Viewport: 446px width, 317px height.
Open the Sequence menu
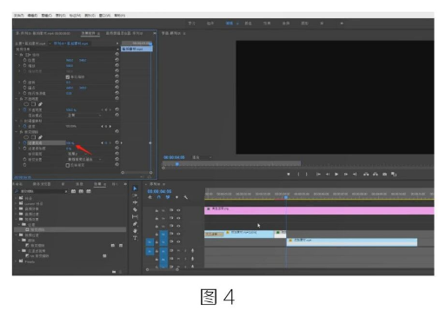61,16
